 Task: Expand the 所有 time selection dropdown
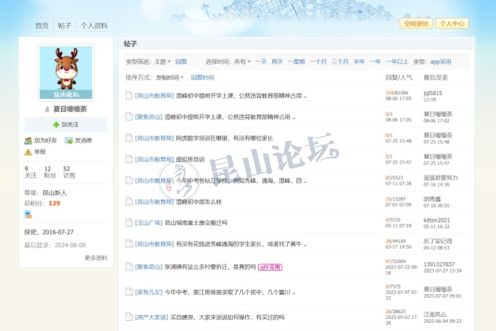(242, 62)
